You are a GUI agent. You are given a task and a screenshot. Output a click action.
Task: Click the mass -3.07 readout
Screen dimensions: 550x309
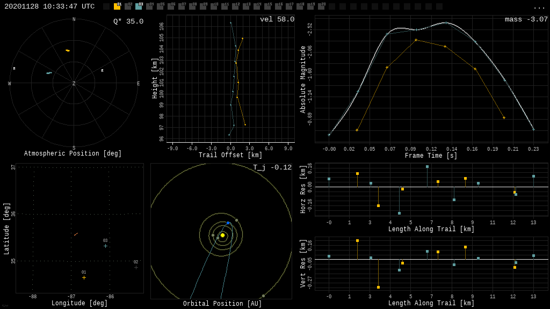(x=526, y=19)
